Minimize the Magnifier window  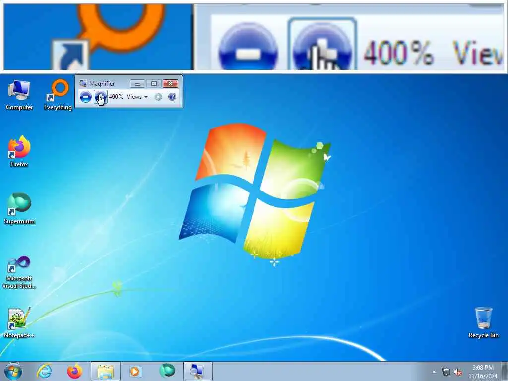tap(137, 84)
